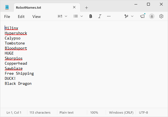Click the bullet list icon
The width and height of the screenshot is (168, 117).
coord(76,16)
